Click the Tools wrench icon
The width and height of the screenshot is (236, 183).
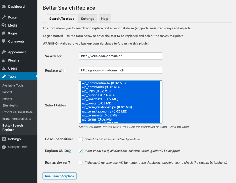click(x=4, y=76)
